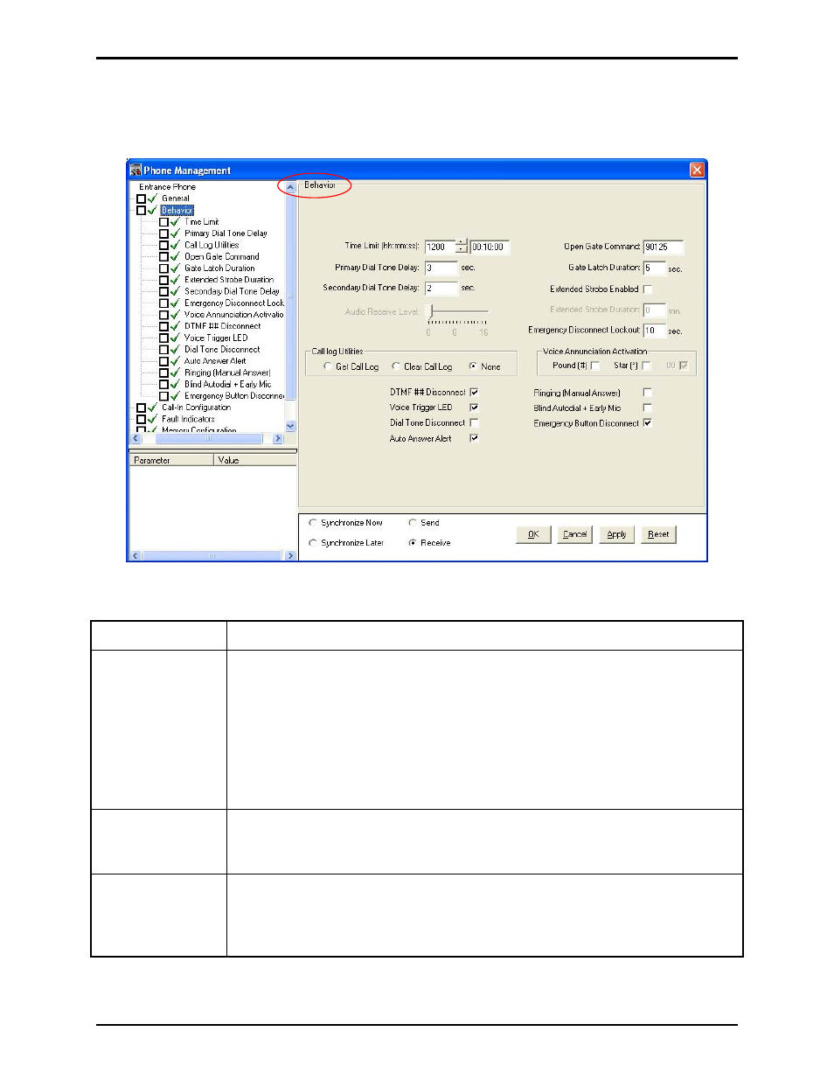Select Auto Answer Alert tree item
The height and width of the screenshot is (1080, 834).
(x=215, y=361)
